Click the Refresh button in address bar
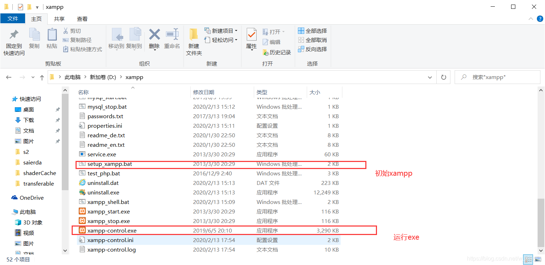The height and width of the screenshot is (265, 545). (x=444, y=77)
